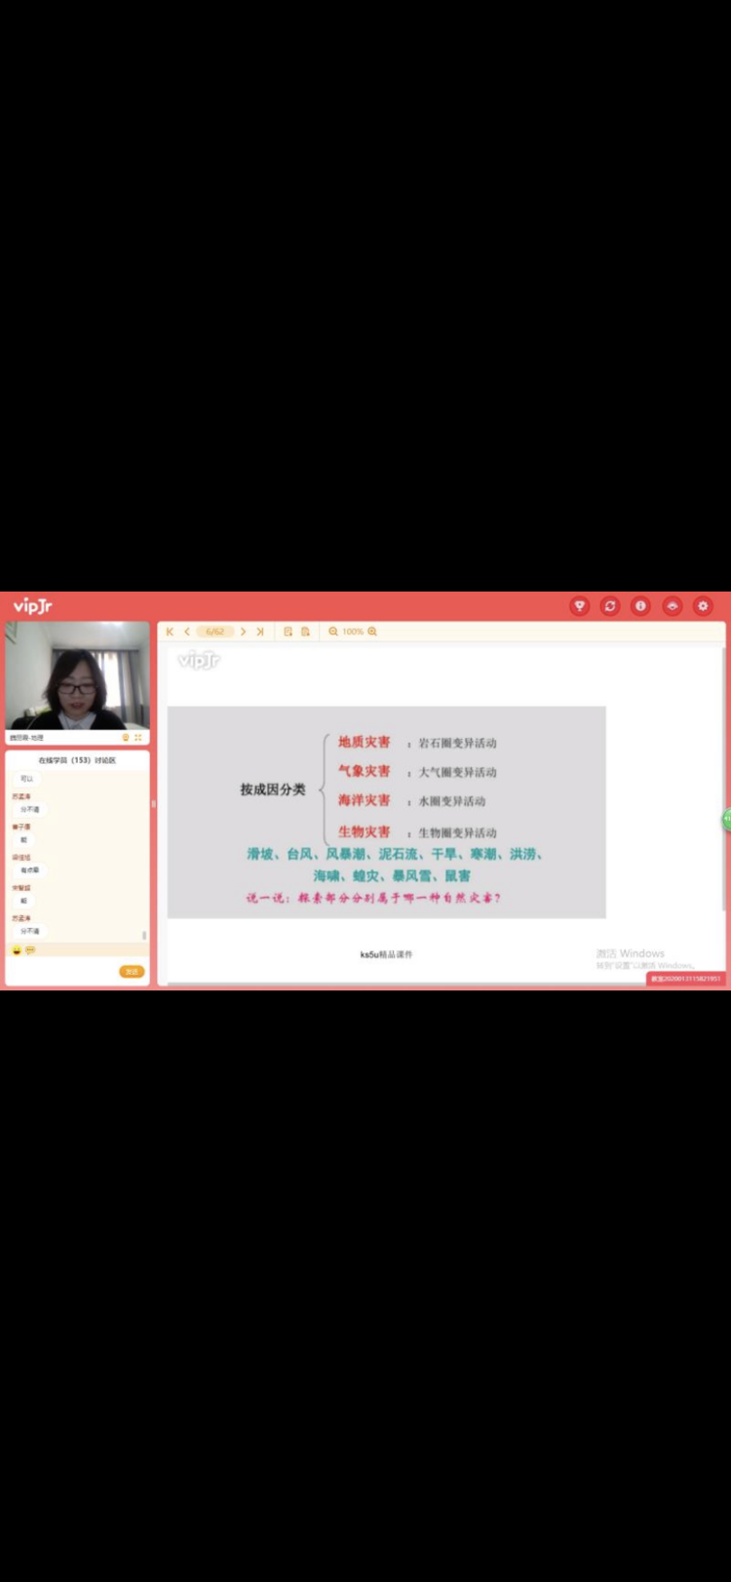The height and width of the screenshot is (1582, 731).
Task: Click the orange send button
Action: coord(132,971)
